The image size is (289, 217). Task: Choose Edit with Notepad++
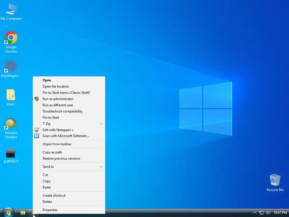point(69,130)
